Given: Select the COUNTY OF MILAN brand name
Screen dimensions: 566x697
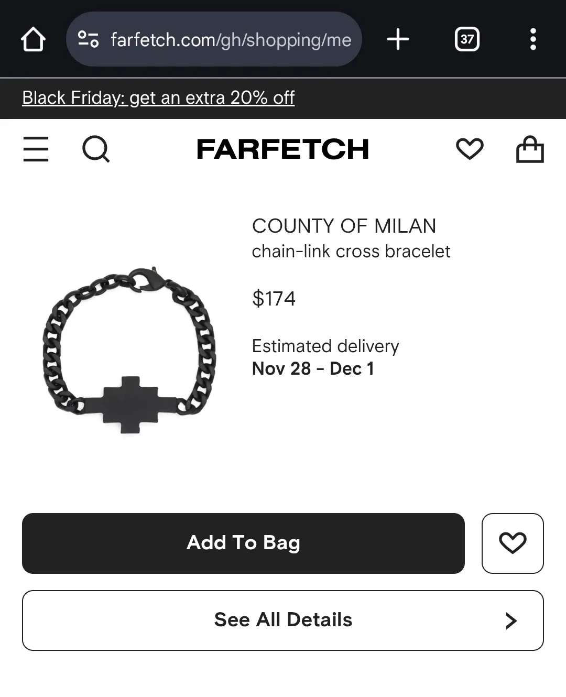Looking at the screenshot, I should point(344,226).
